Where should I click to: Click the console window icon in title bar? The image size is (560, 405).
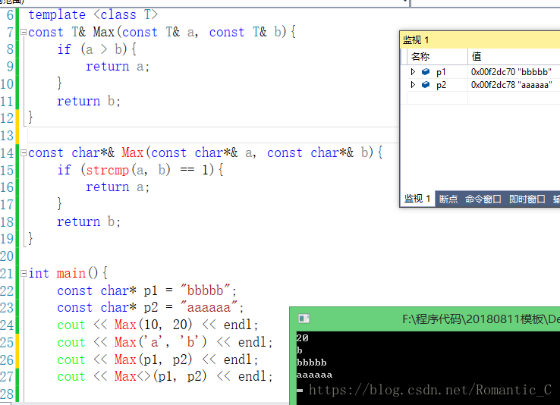(304, 319)
